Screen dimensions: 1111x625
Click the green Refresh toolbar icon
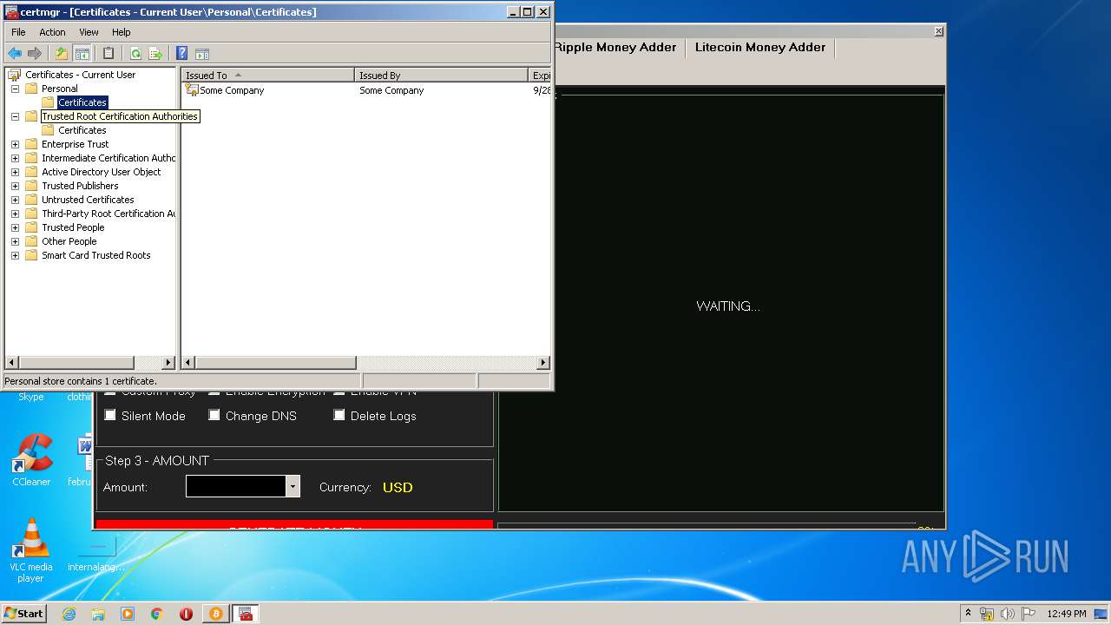[135, 54]
